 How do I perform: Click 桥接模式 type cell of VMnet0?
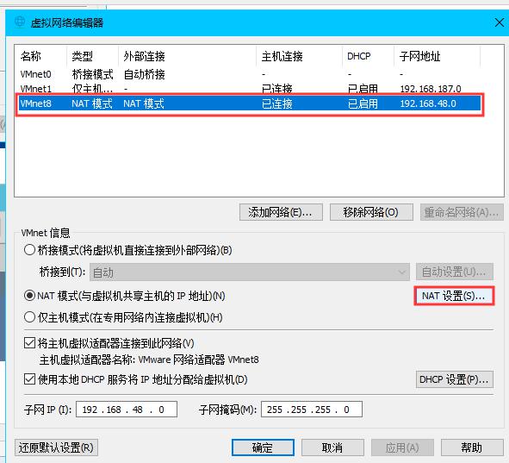pyautogui.click(x=92, y=74)
